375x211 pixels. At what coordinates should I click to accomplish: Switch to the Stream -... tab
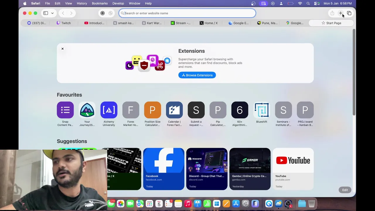click(180, 23)
